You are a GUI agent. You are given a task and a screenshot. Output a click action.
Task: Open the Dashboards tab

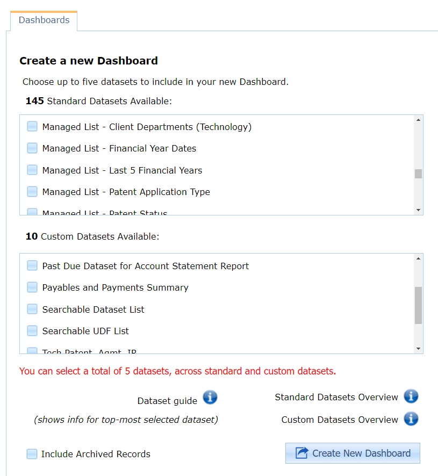pos(44,20)
